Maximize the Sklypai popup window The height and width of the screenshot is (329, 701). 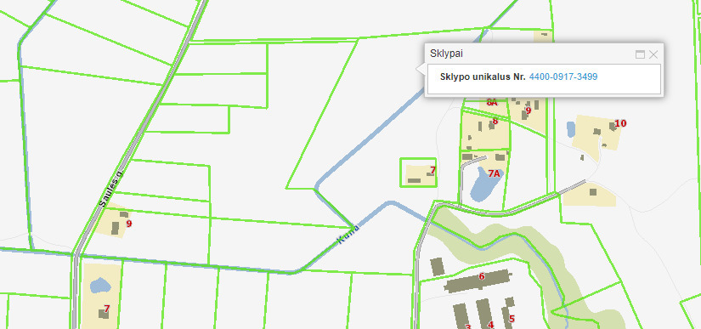[640, 54]
